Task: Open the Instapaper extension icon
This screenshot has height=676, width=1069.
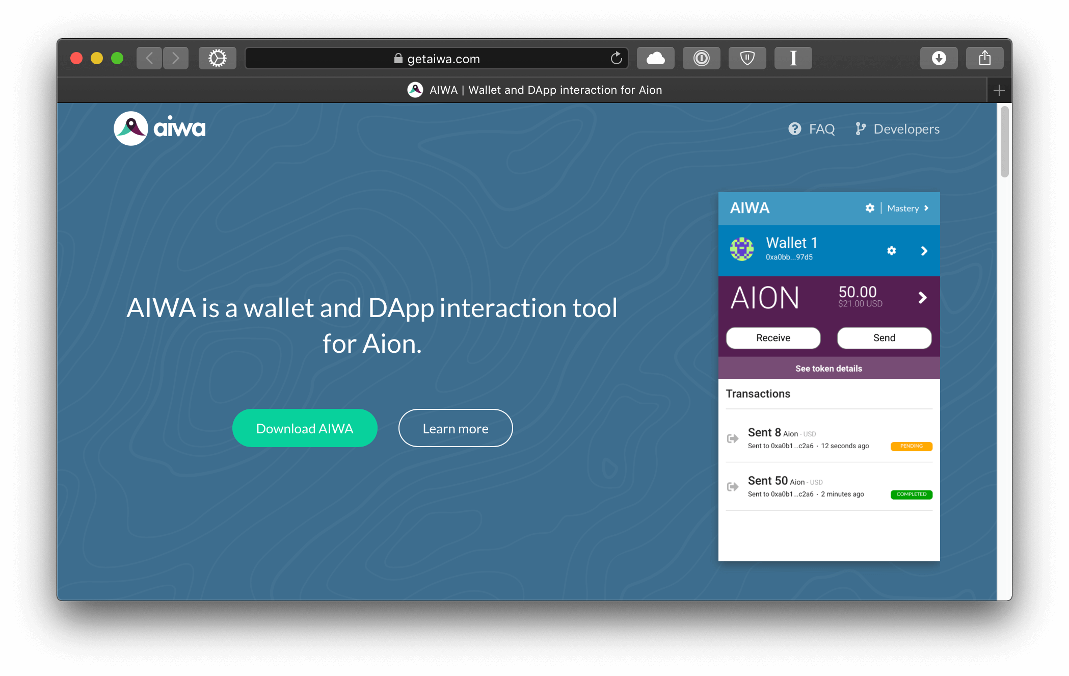Action: pos(793,58)
